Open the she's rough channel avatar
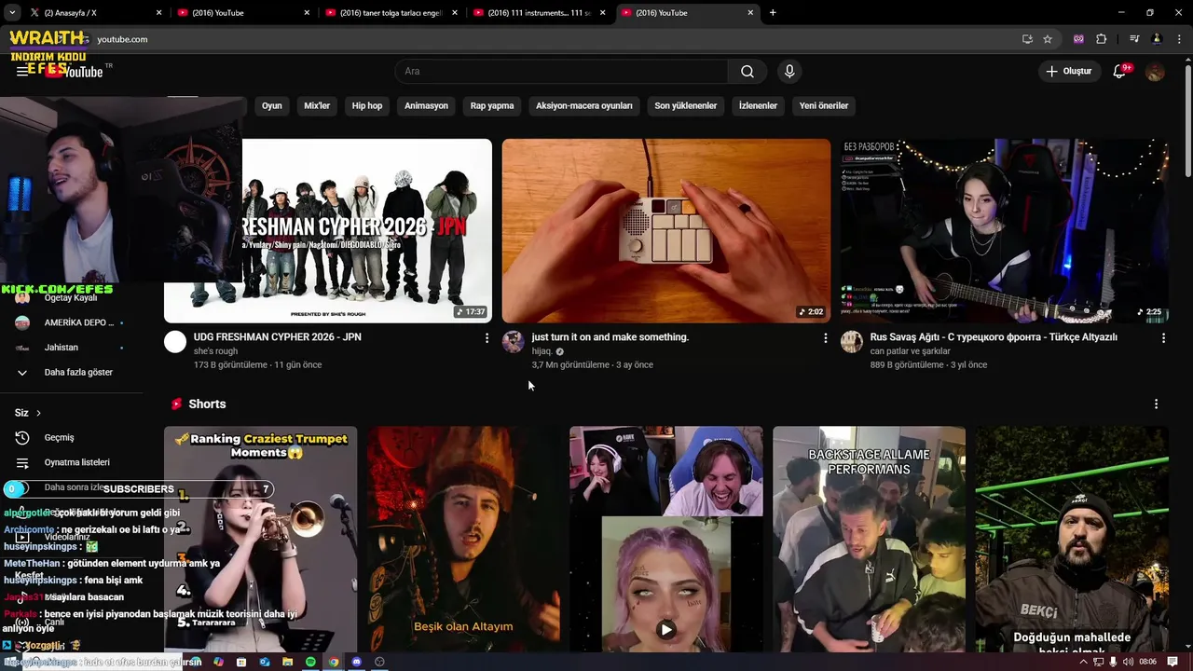The height and width of the screenshot is (671, 1193). pos(175,342)
